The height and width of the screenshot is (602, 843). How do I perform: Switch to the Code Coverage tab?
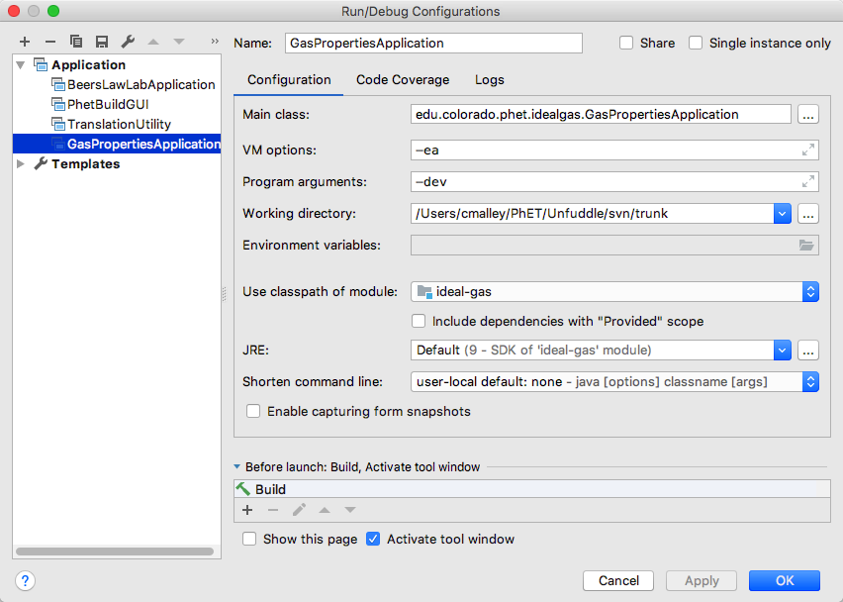click(x=402, y=79)
